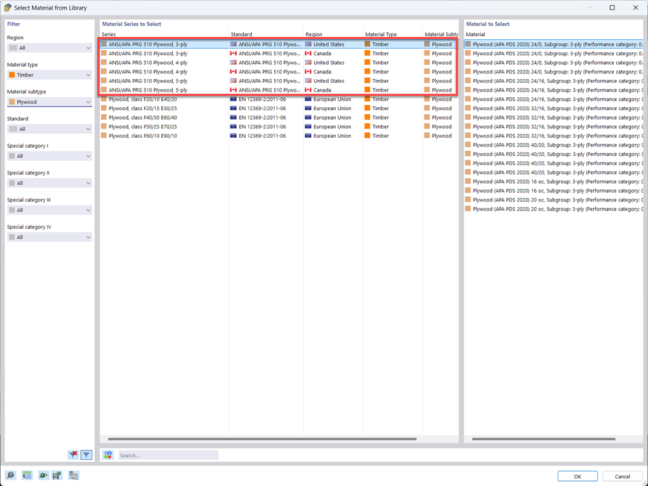Viewport: 648px width, 486px height.
Task: Select the 5-ply series name in the Canada row
Action: [x=148, y=90]
